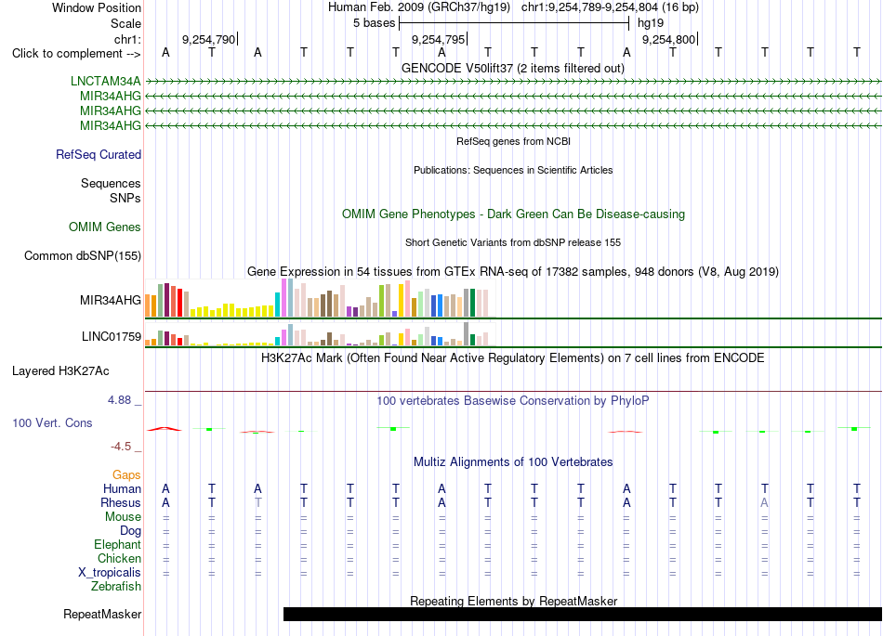
Task: Select the RepeatMasker track label
Action: (x=102, y=614)
